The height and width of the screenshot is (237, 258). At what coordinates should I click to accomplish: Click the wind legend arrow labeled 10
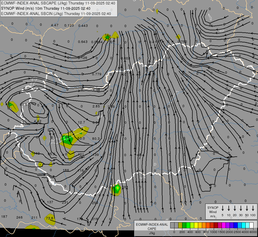point(228,208)
